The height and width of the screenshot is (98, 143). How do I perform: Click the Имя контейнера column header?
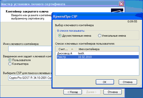click(x=107, y=49)
